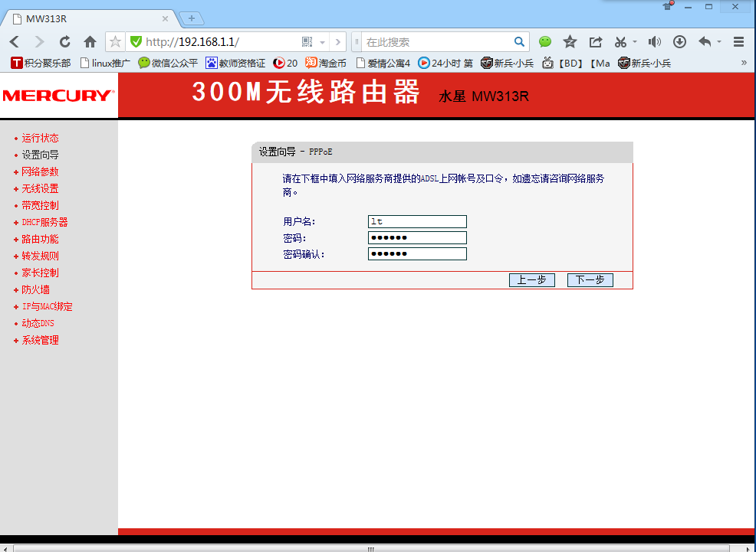This screenshot has height=552, width=756.
Task: Click the 上一步 button
Action: 532,280
